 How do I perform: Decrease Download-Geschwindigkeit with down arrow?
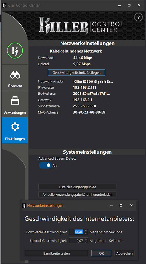point(86,233)
